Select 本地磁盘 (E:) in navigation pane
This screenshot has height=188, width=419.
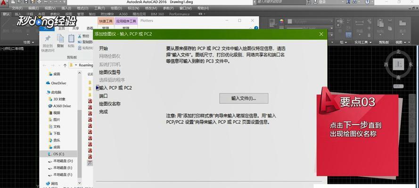click(x=60, y=168)
